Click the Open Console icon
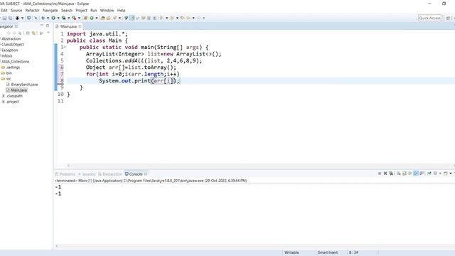Viewport: 455px width, 256px height. pos(446,174)
